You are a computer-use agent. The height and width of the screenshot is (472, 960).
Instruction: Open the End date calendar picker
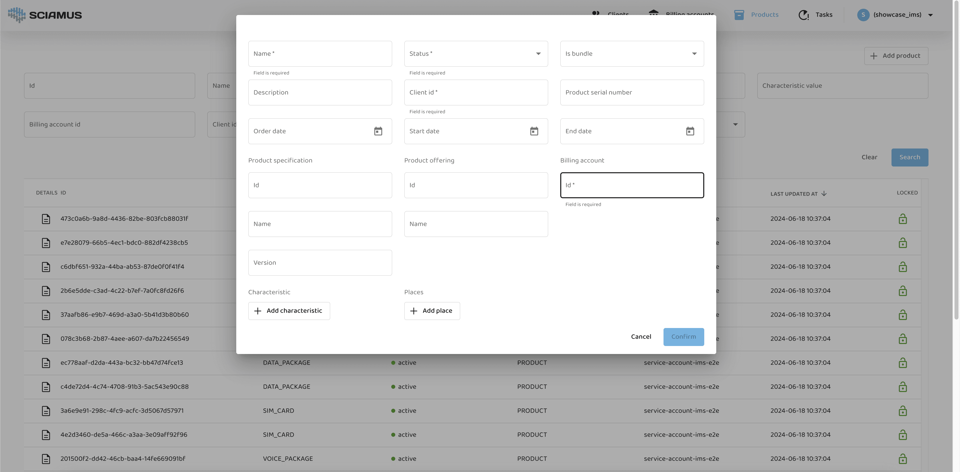pyautogui.click(x=690, y=131)
